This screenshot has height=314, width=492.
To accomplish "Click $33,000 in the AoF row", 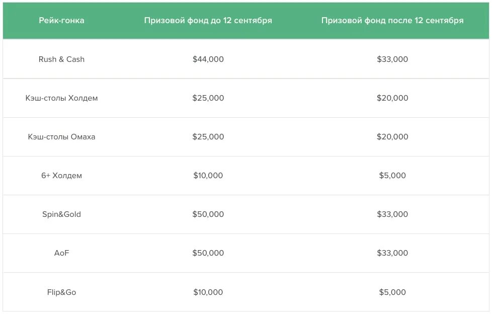I will (392, 253).
